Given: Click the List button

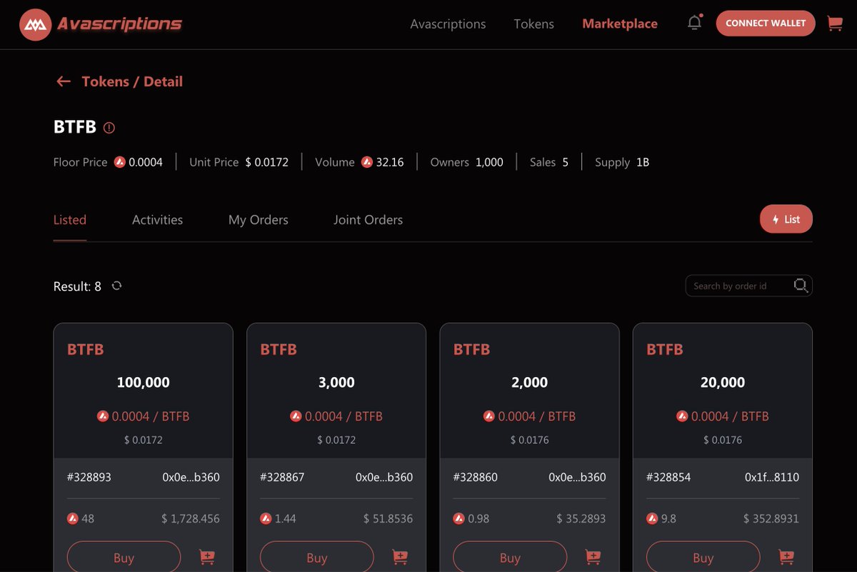Looking at the screenshot, I should coord(786,219).
